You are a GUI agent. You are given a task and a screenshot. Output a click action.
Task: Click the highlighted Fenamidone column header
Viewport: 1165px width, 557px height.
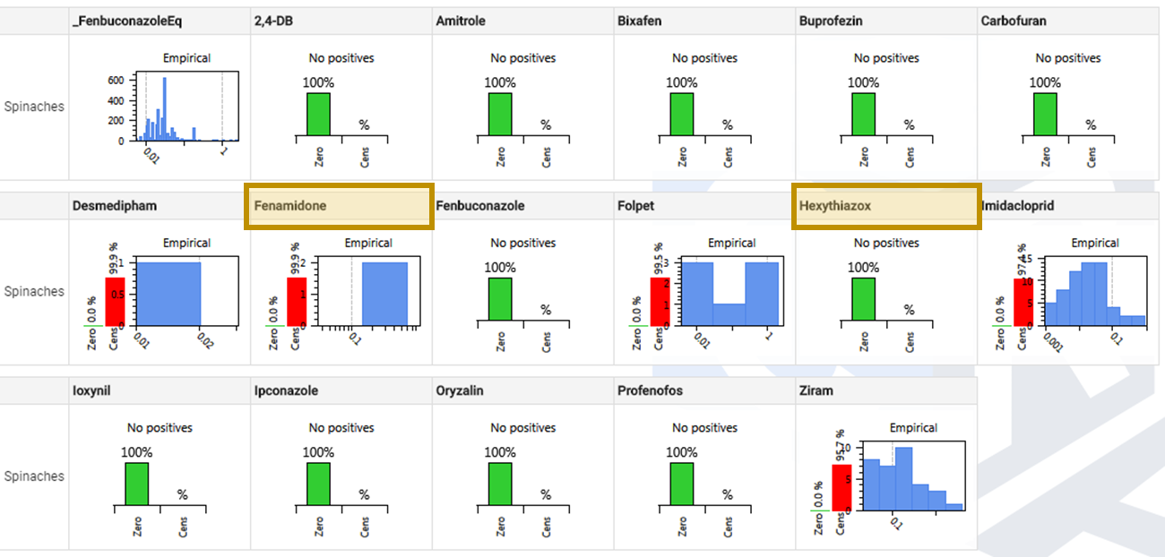point(339,206)
